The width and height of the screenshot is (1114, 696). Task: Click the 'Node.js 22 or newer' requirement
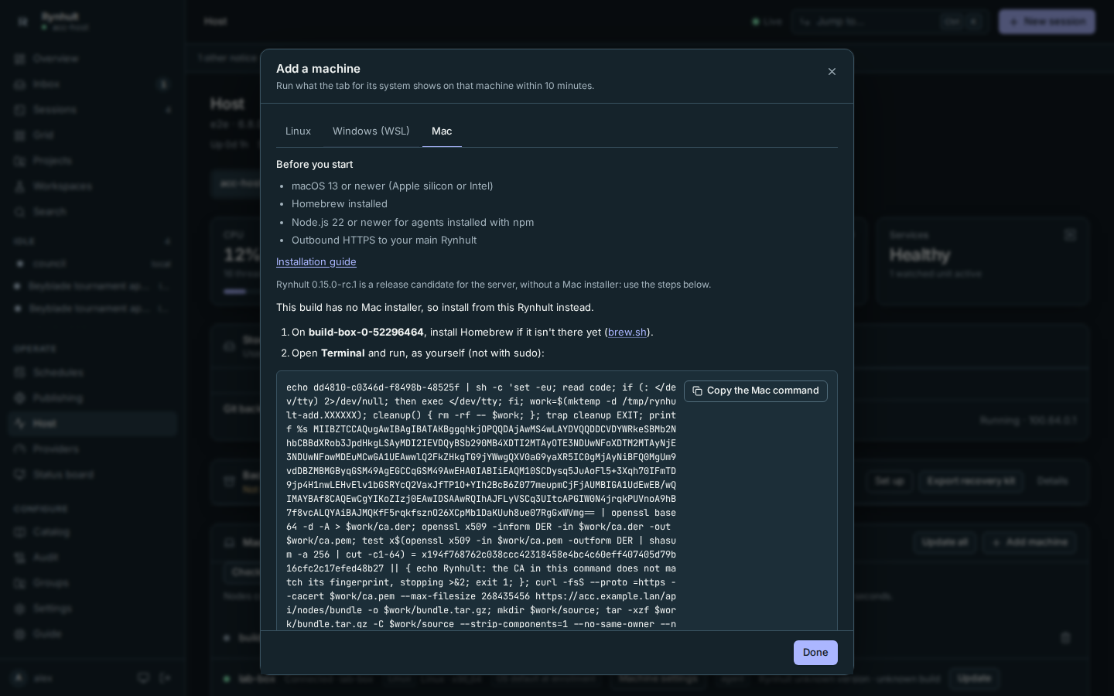coord(412,223)
